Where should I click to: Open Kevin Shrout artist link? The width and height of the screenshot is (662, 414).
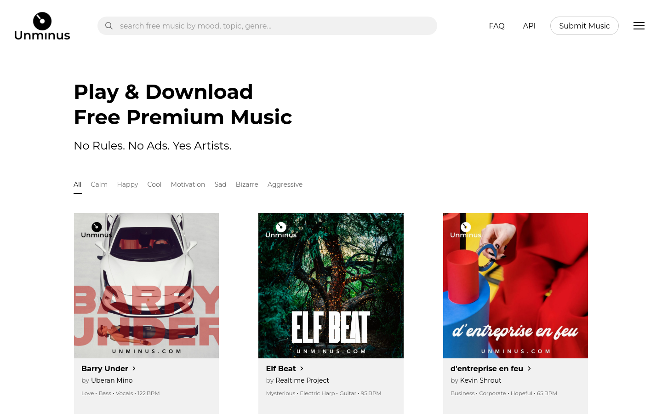pyautogui.click(x=480, y=380)
